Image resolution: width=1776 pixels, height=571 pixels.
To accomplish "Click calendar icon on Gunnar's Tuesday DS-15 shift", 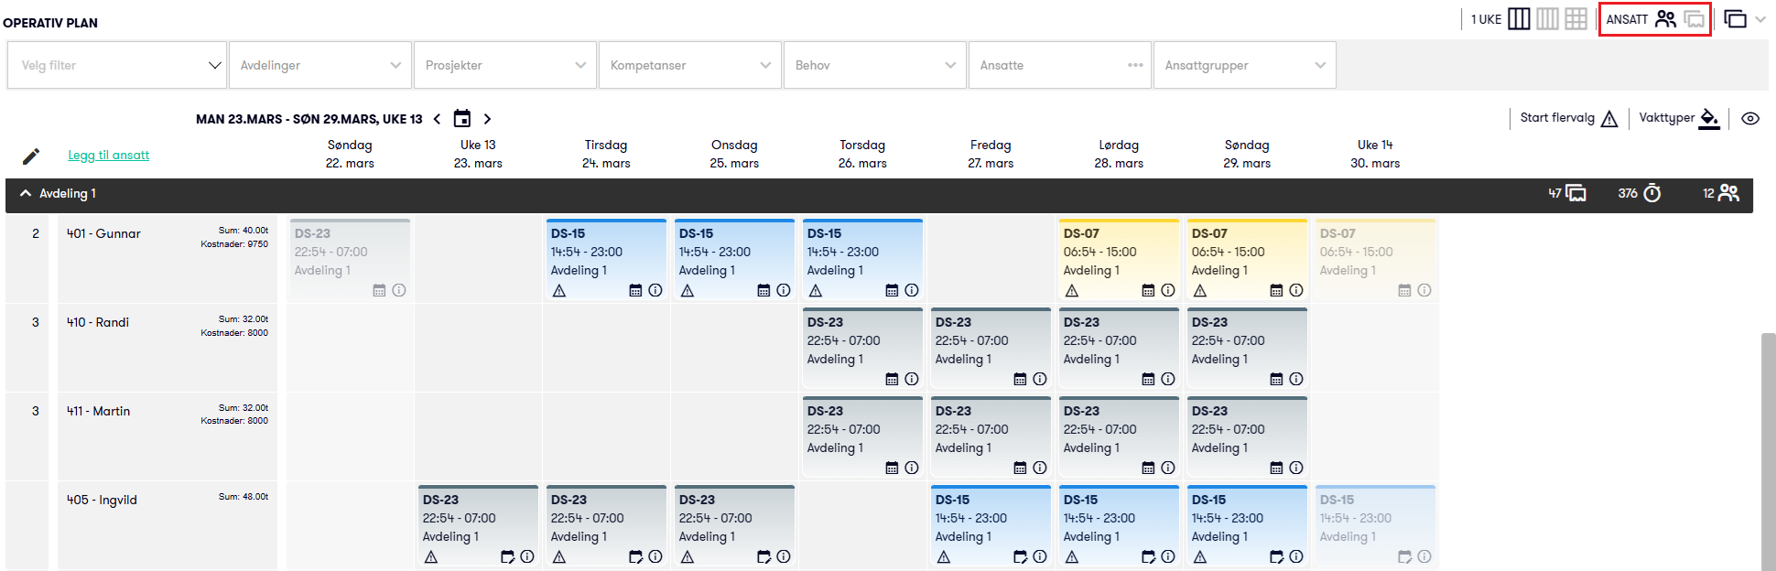I will pyautogui.click(x=635, y=290).
